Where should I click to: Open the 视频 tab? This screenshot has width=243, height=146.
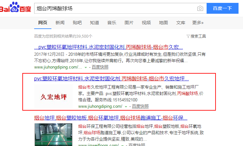point(146,23)
